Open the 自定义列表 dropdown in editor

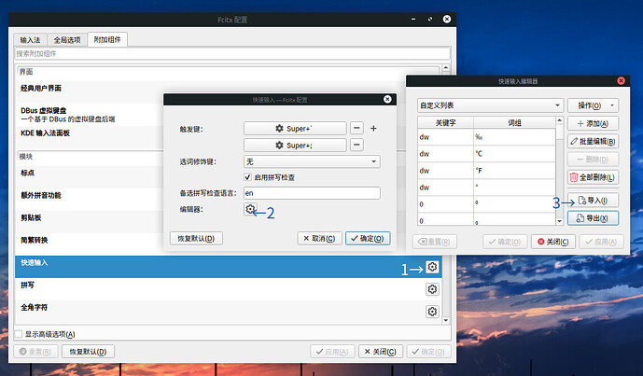click(490, 105)
